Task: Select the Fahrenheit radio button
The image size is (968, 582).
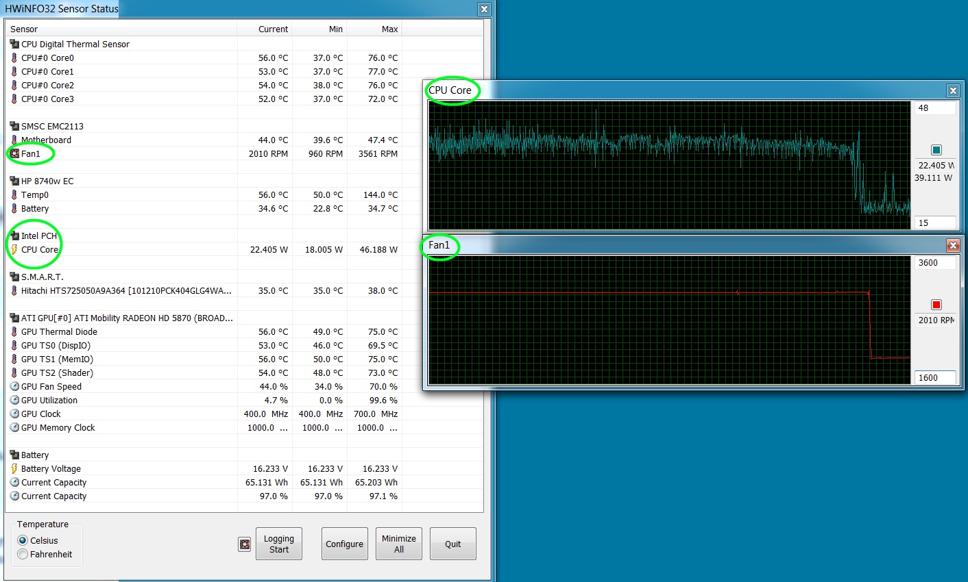Action: pyautogui.click(x=23, y=554)
